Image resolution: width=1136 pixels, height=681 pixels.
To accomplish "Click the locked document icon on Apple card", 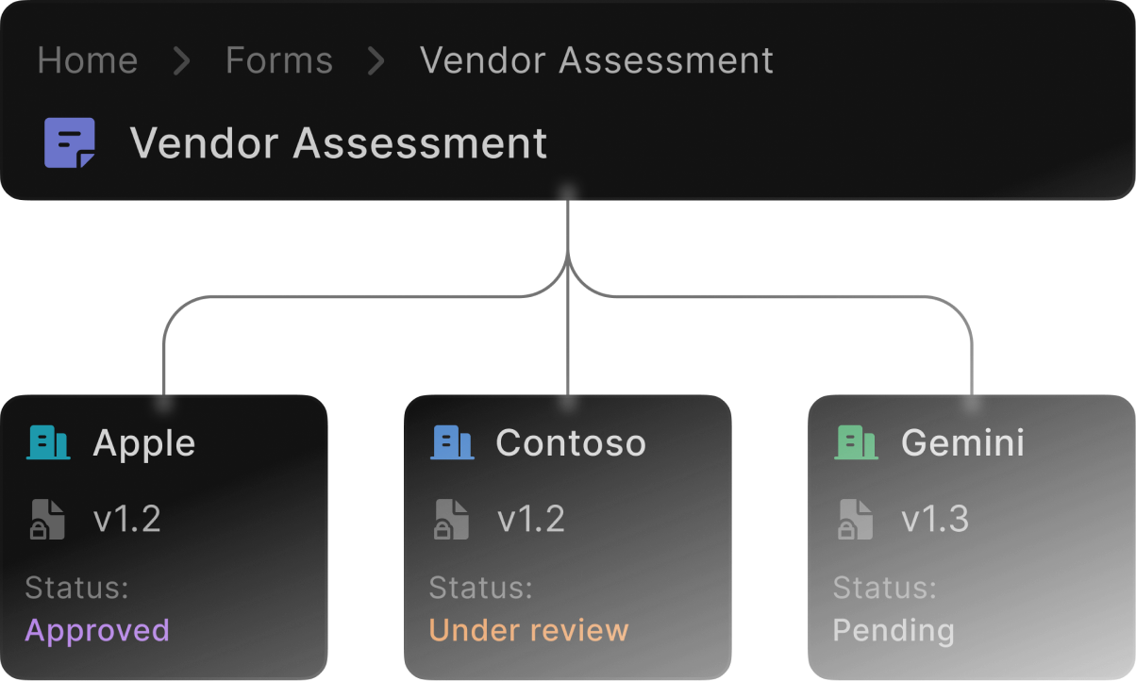I will tap(48, 520).
